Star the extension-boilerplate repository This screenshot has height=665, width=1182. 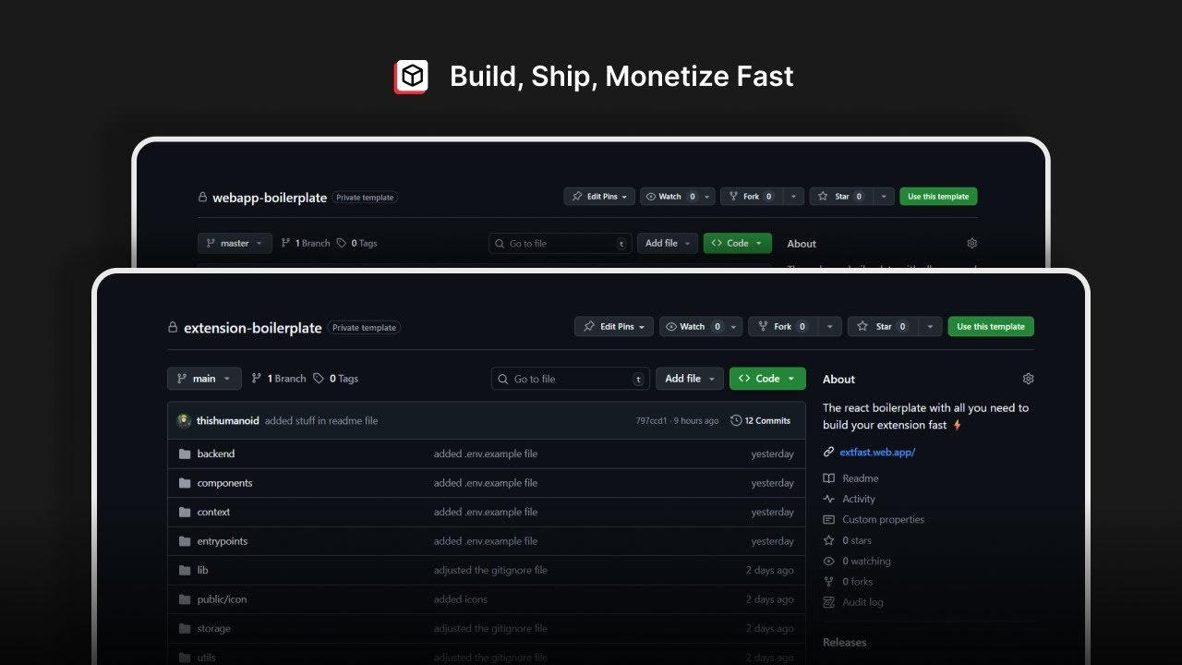click(883, 327)
